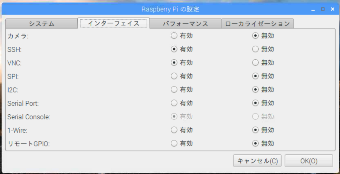The width and height of the screenshot is (340, 174).
Task: Select 無効 for SPI
Action: (255, 76)
